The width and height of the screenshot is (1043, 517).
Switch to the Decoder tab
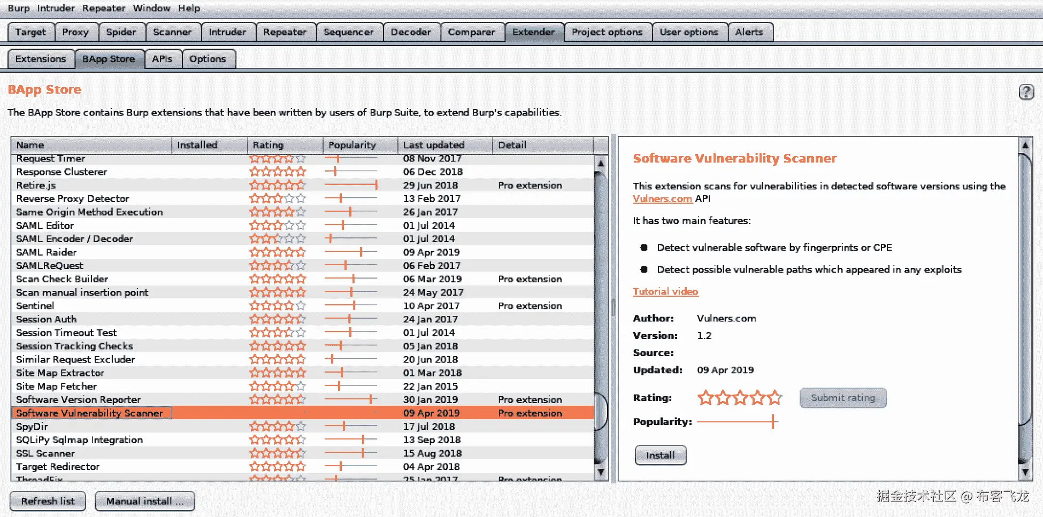[411, 32]
